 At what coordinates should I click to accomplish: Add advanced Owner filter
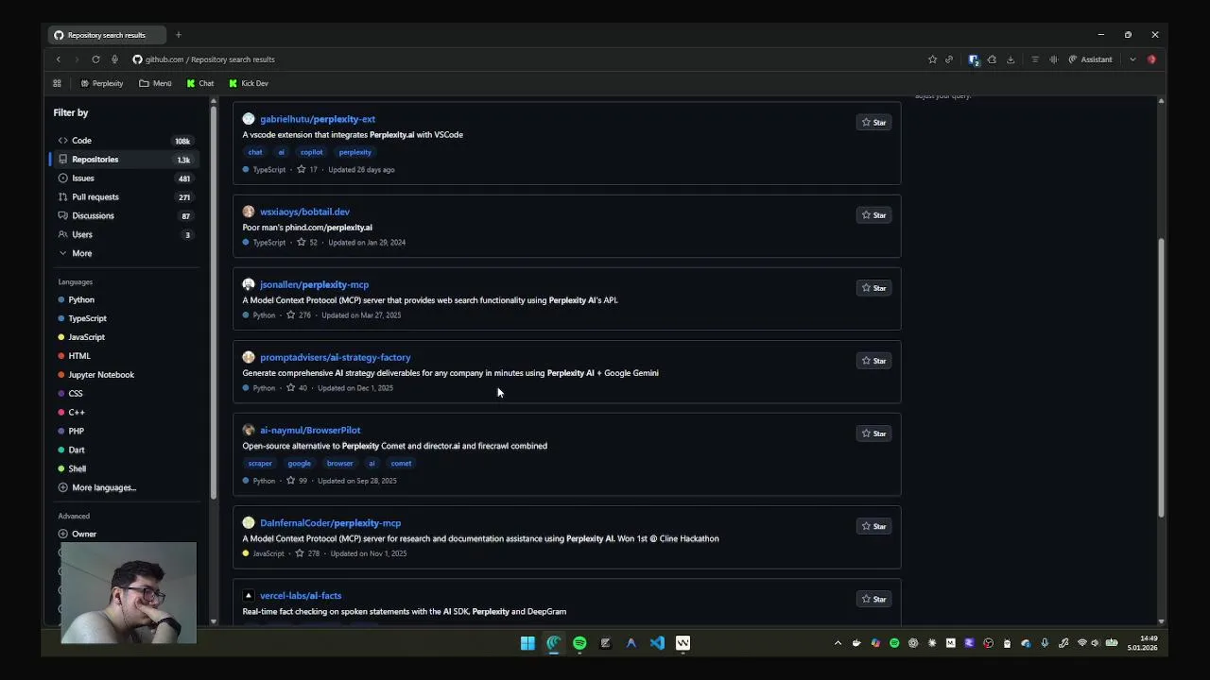(x=78, y=534)
